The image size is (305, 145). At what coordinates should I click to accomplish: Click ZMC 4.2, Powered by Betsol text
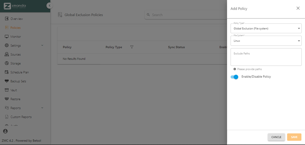click(x=21, y=140)
